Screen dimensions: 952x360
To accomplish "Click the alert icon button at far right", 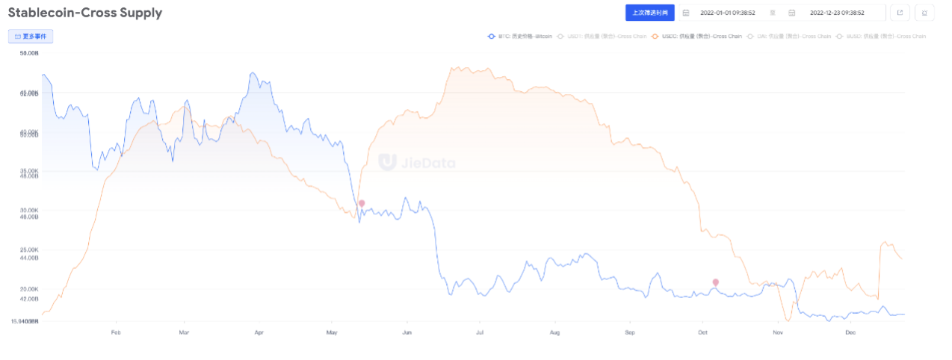I will (x=925, y=13).
